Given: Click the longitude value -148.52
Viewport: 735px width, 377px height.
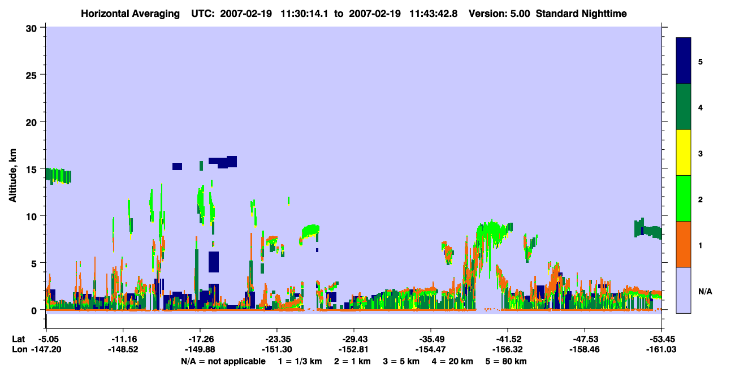Looking at the screenshot, I should tap(123, 350).
